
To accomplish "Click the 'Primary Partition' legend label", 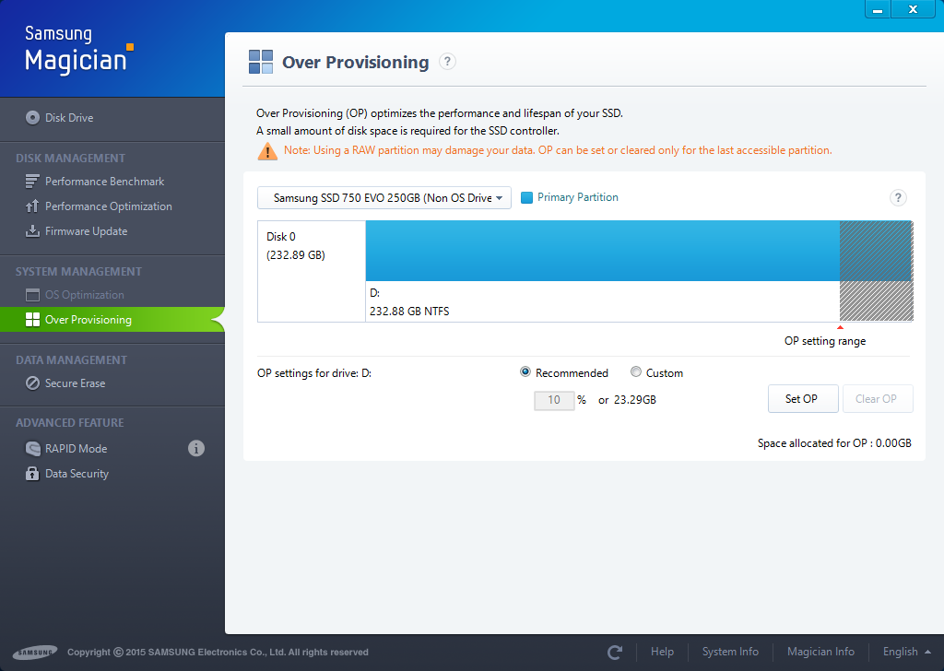I will (x=578, y=197).
